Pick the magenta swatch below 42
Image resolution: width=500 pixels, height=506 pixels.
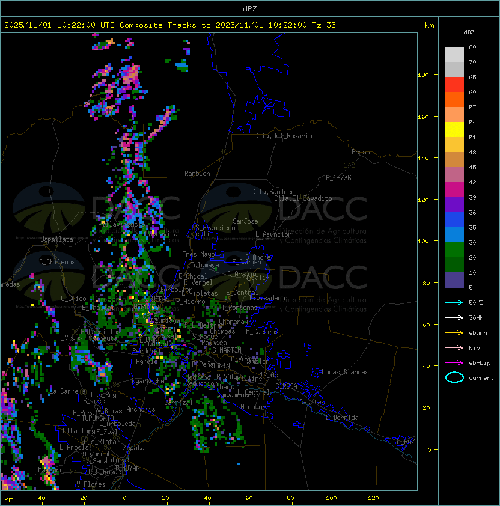(454, 190)
